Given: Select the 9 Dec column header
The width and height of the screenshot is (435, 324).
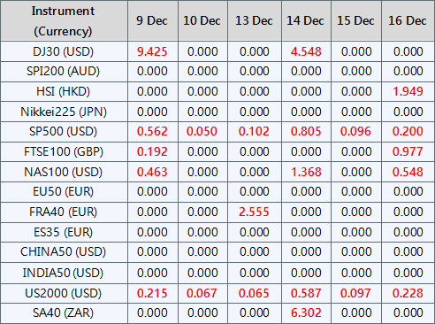Looking at the screenshot, I should (152, 20).
